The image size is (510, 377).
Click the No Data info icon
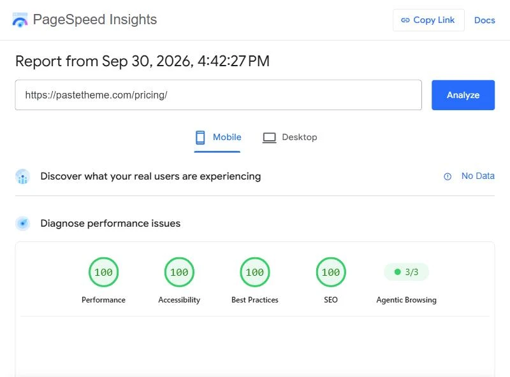click(448, 176)
